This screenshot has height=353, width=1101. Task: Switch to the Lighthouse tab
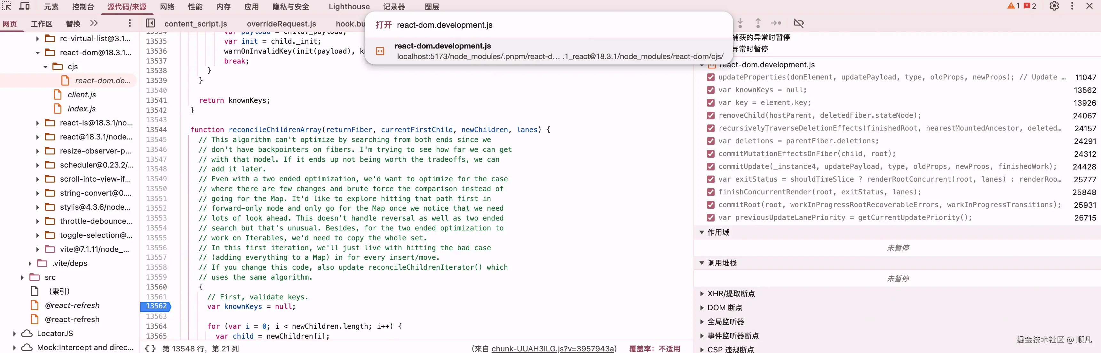[349, 6]
